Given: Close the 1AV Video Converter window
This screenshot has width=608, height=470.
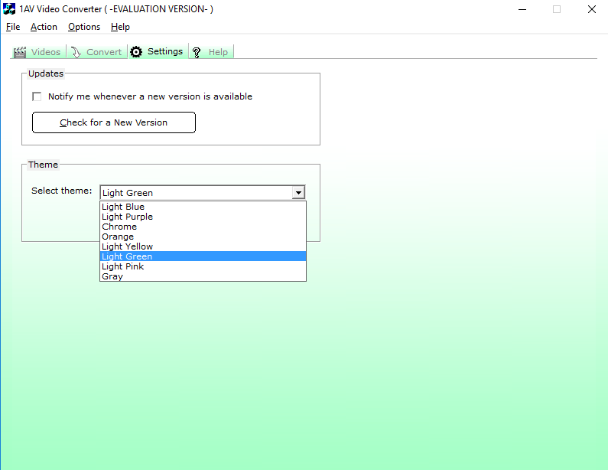Looking at the screenshot, I should coord(591,9).
